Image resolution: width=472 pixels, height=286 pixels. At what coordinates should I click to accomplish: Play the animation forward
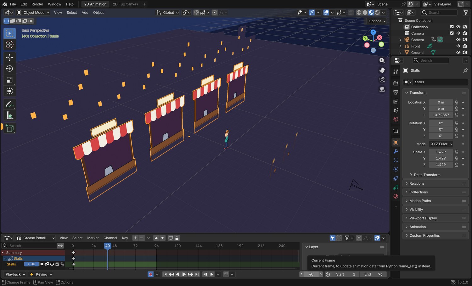[184, 274]
